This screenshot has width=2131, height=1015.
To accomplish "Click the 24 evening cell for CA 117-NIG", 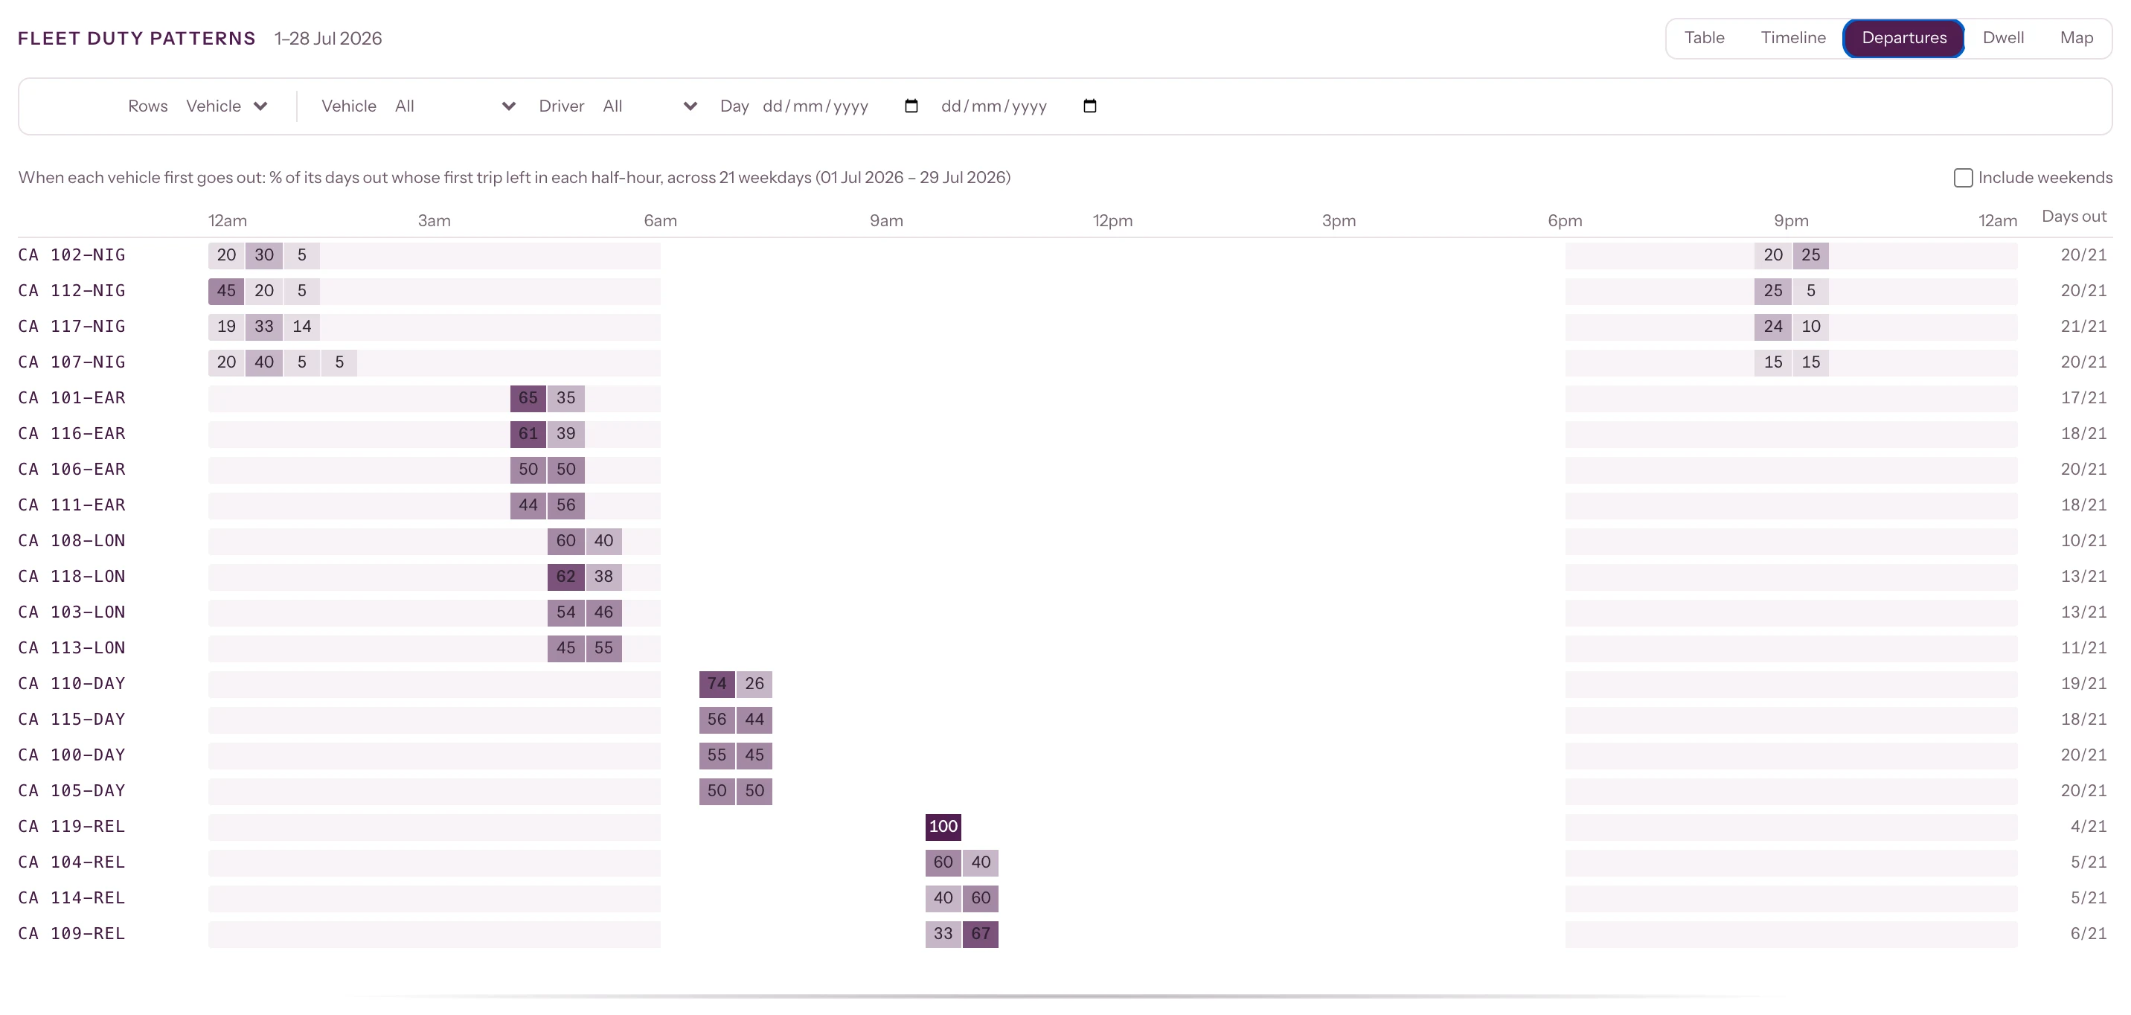I will (x=1773, y=327).
